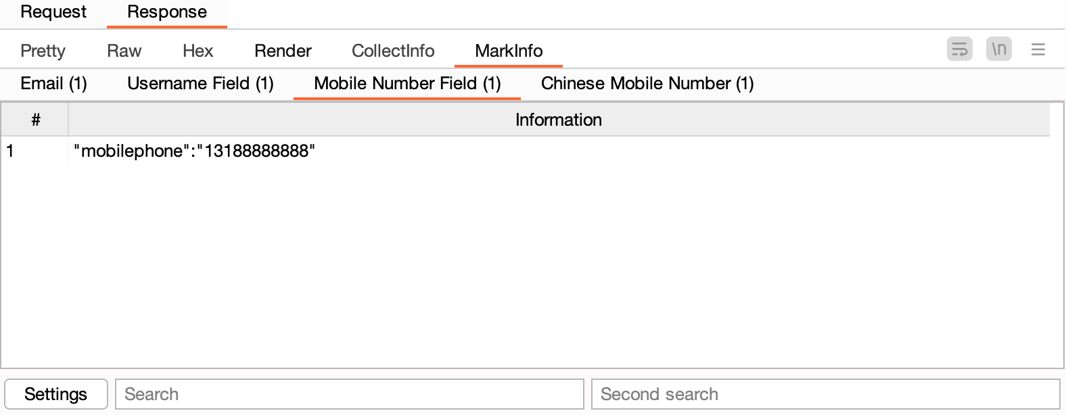Viewport: 1066px width, 415px height.
Task: Toggle the word wrap icon
Action: point(959,49)
